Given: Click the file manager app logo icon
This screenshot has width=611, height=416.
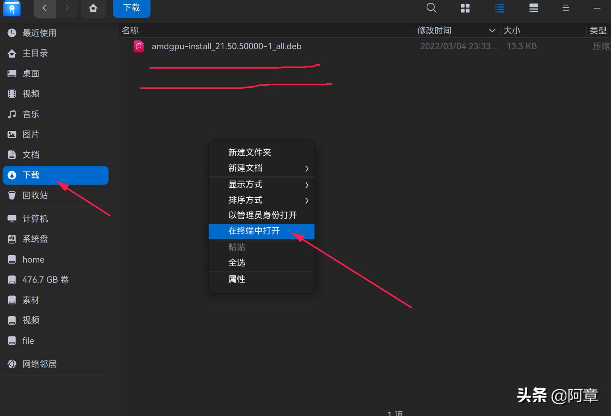Looking at the screenshot, I should [11, 8].
